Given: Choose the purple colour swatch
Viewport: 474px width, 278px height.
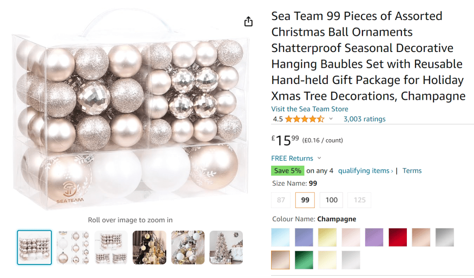Looking at the screenshot, I should coord(374,237).
